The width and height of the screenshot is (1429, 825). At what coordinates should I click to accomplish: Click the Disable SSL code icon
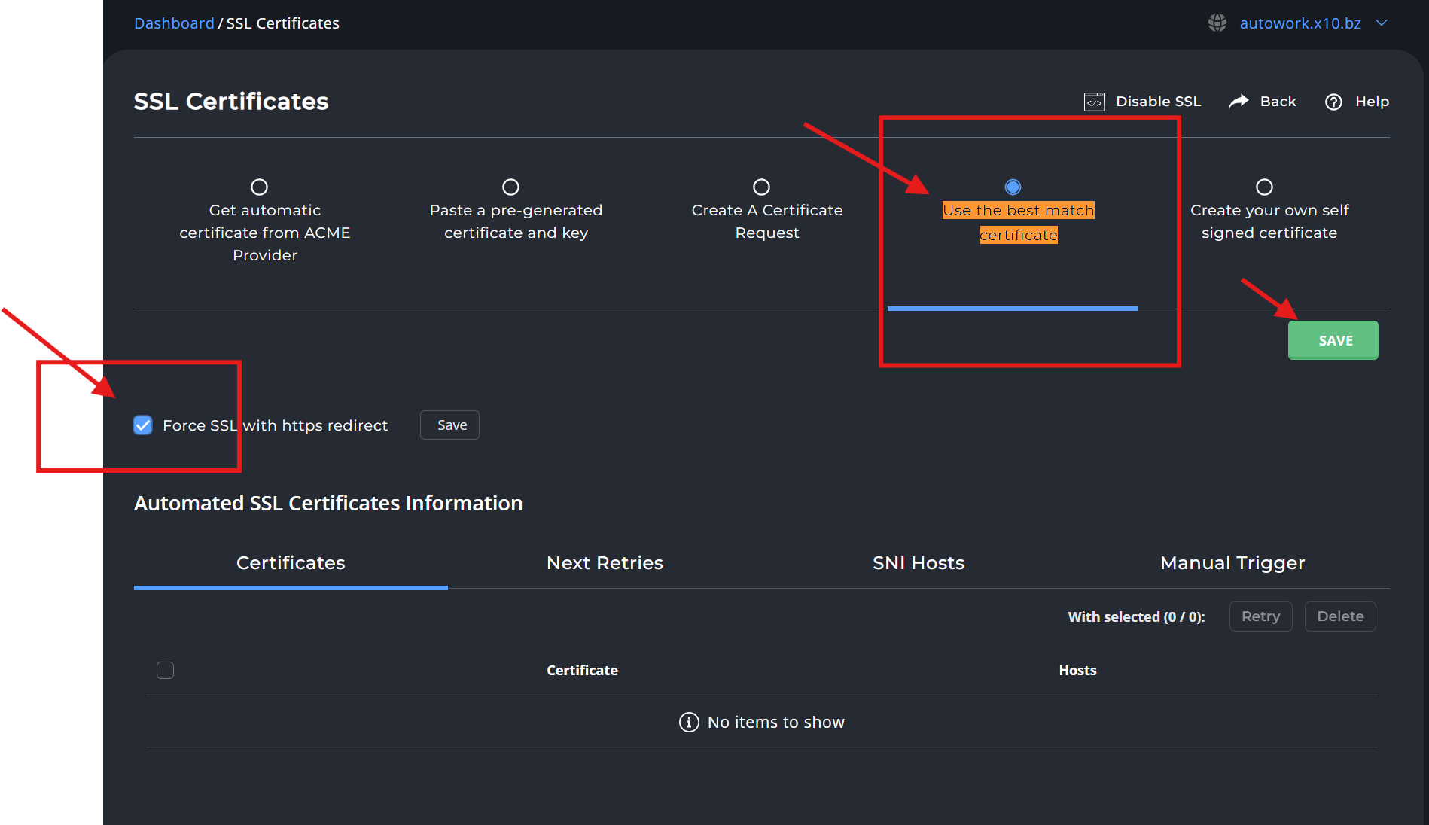[x=1094, y=102]
